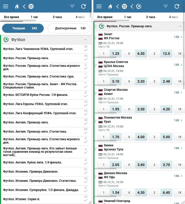The height and width of the screenshot is (204, 185).
Task: Open hamburger menu in left panel
Action: [x=6, y=6]
